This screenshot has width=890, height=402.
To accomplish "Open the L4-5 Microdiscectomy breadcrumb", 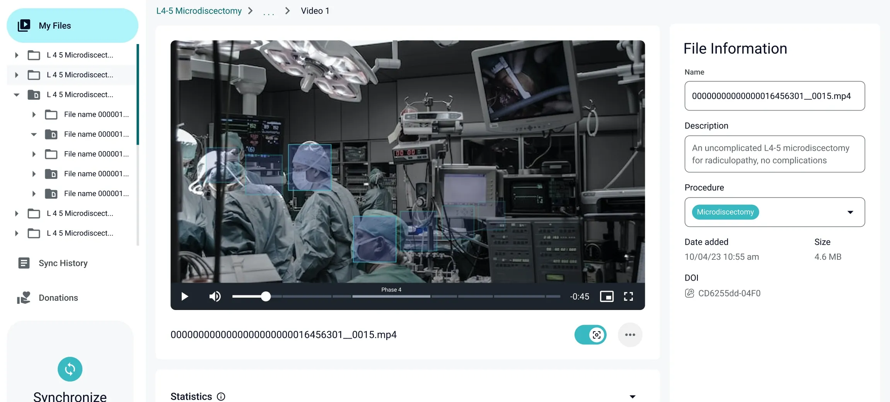I will click(199, 11).
